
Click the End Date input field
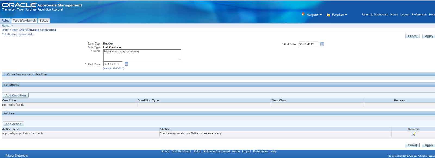pyautogui.click(x=308, y=44)
